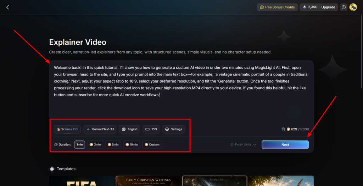The image size is (363, 186).
Task: Open Free Bonus Credits offer
Action: pos(277,7)
